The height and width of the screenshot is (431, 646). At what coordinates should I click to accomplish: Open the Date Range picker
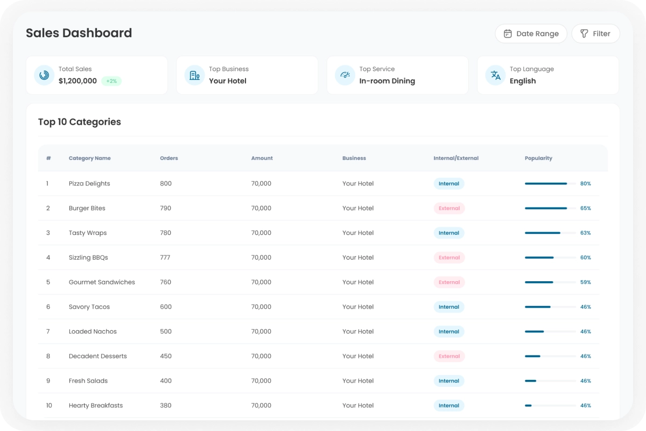click(x=531, y=34)
